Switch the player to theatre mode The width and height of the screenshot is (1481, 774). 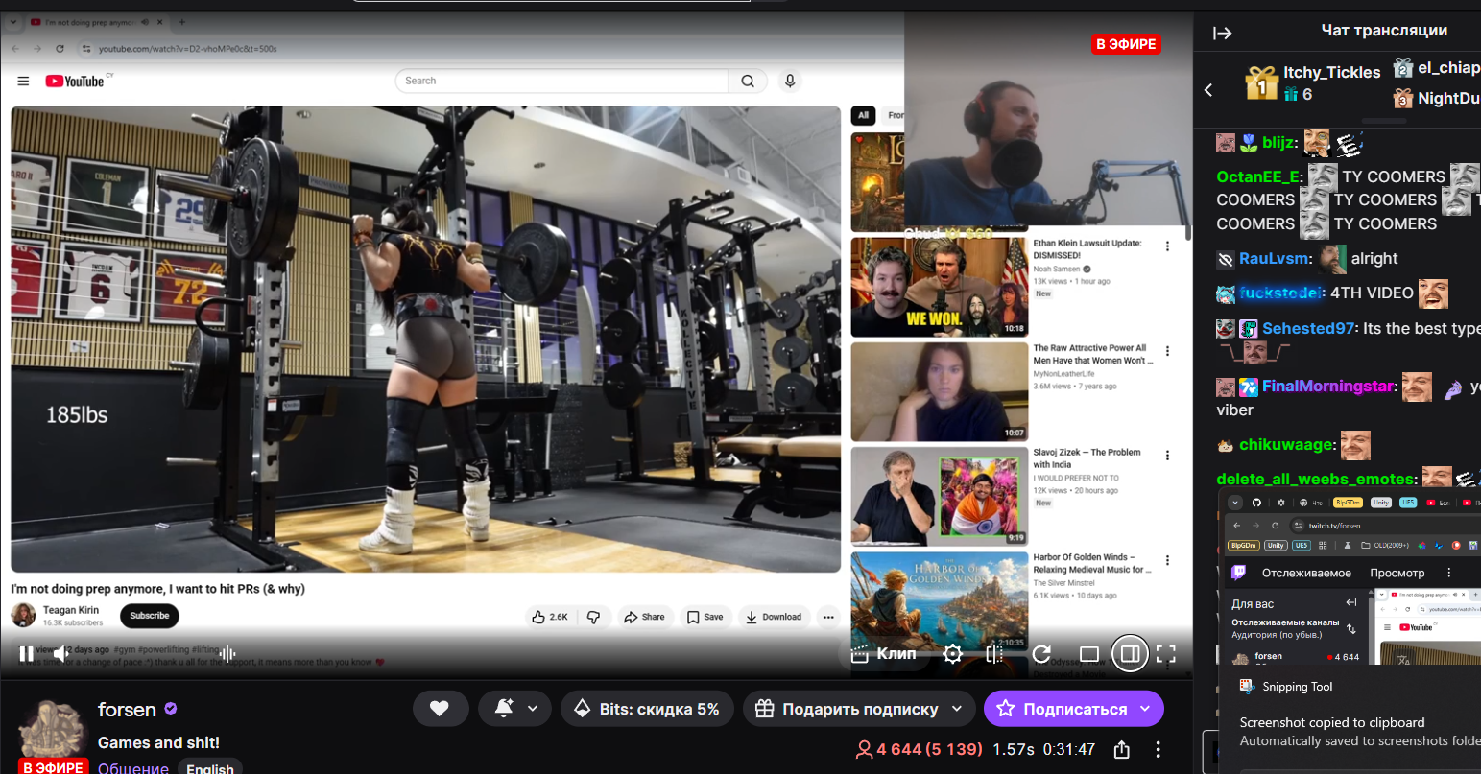[1088, 654]
